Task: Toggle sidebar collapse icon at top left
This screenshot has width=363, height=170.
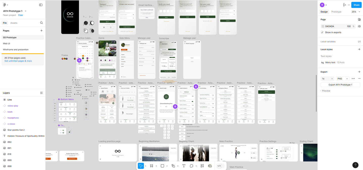Action: (x=41, y=5)
